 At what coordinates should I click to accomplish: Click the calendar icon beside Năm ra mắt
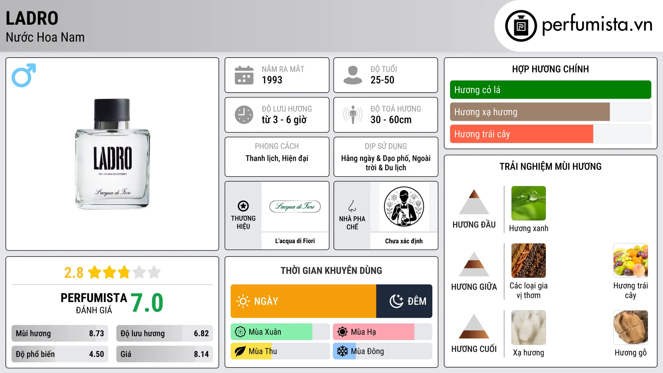point(244,75)
